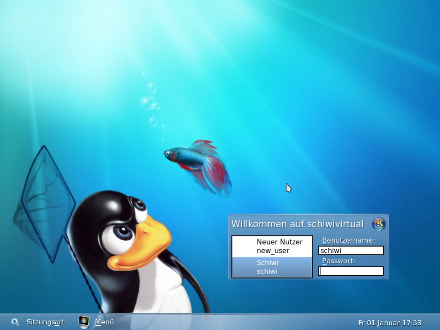
Task: Click the monitor icon beside Menü
Action: click(x=84, y=322)
